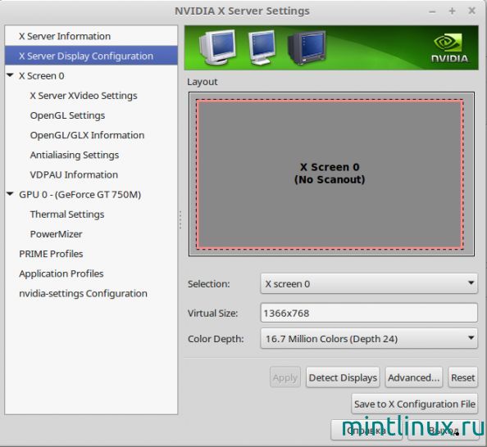Collapse the GPU 0 GeForce GT 750M node
Screen dimensions: 487x447
(x=10, y=194)
